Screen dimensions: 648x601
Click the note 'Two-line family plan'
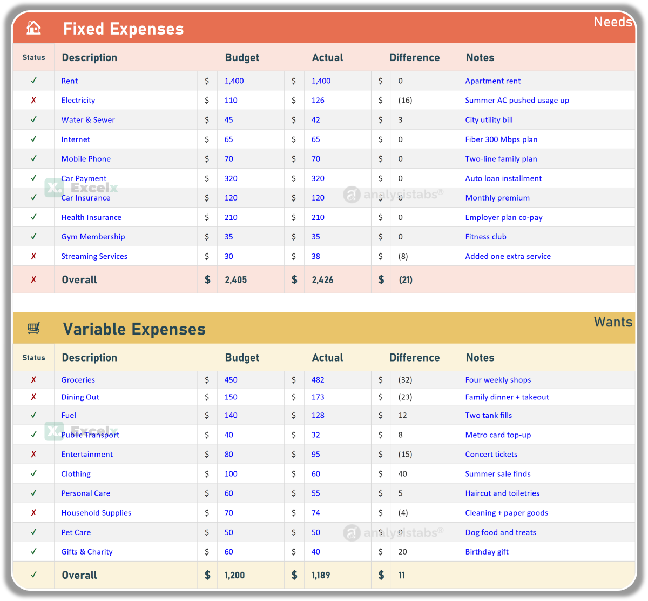501,158
